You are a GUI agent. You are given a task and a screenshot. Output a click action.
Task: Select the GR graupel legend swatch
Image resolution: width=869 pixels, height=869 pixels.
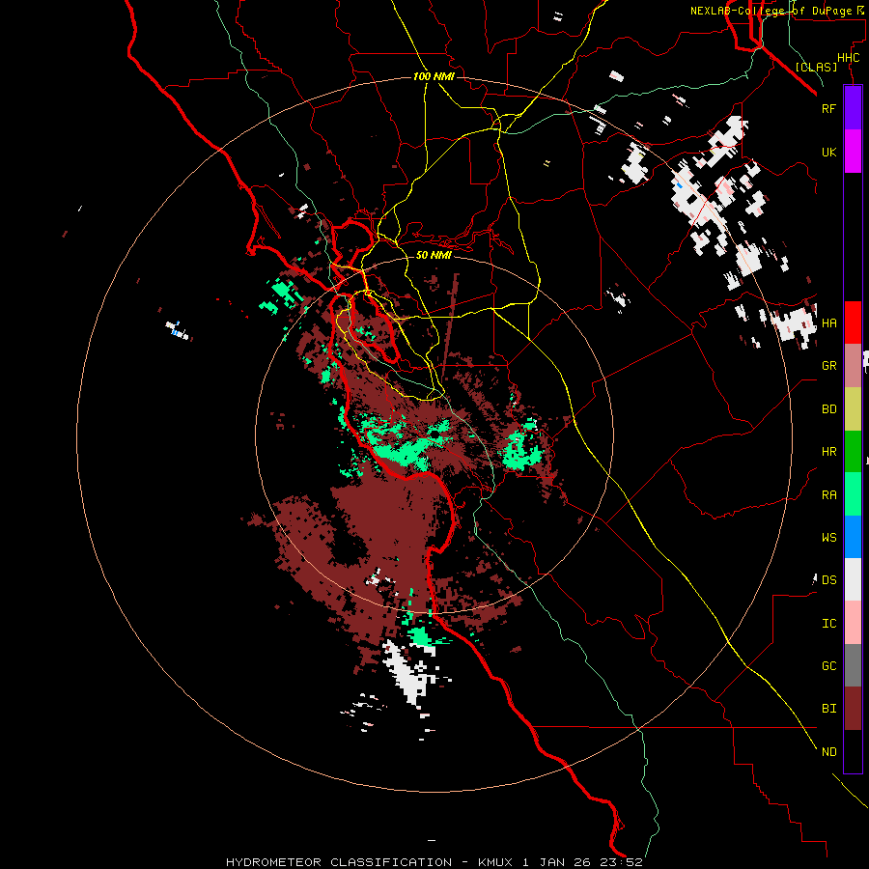(853, 366)
